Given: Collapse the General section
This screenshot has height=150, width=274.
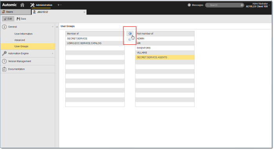Looking at the screenshot, I should coord(52,27).
